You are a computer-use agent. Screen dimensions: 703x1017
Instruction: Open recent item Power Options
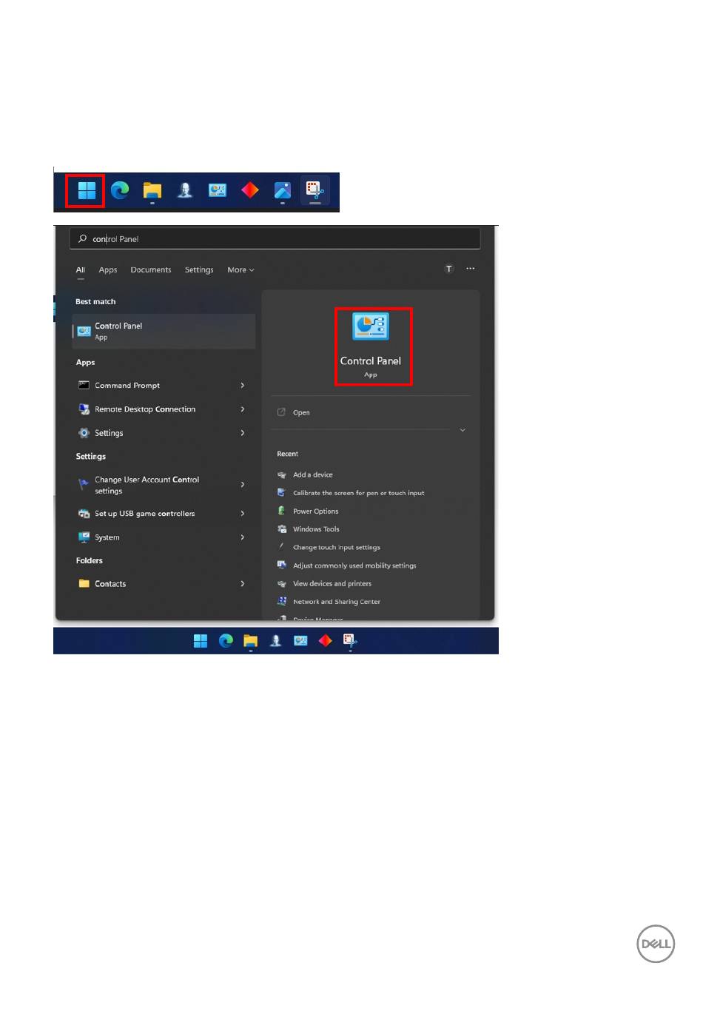[x=316, y=511]
